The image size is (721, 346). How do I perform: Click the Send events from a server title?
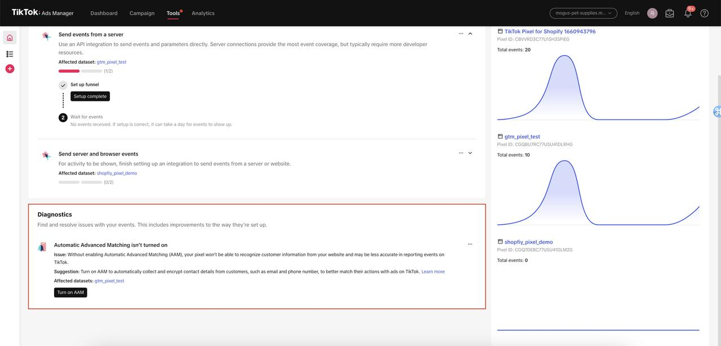coord(91,34)
